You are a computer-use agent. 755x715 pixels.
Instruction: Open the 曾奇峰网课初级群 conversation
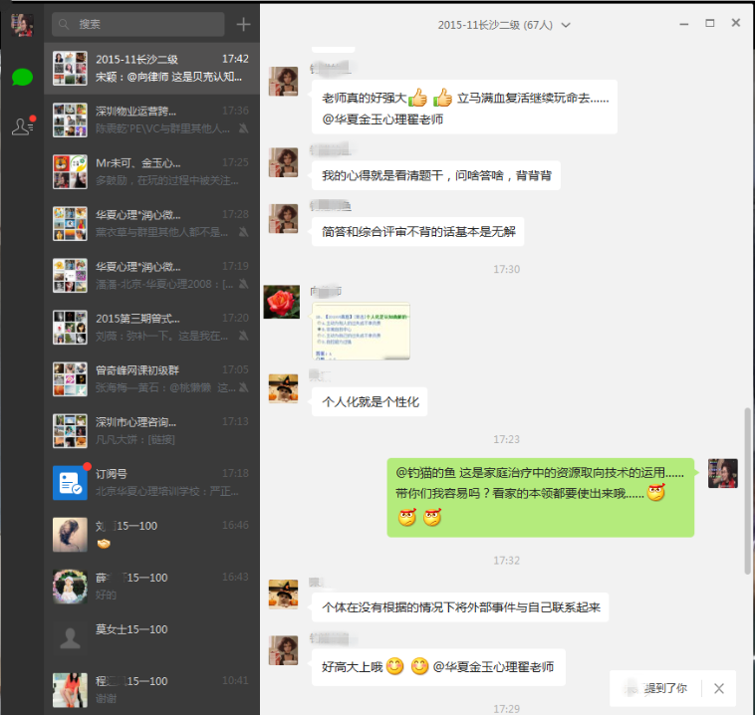point(151,378)
